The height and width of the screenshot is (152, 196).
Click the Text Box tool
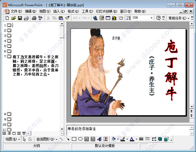(x=87, y=139)
